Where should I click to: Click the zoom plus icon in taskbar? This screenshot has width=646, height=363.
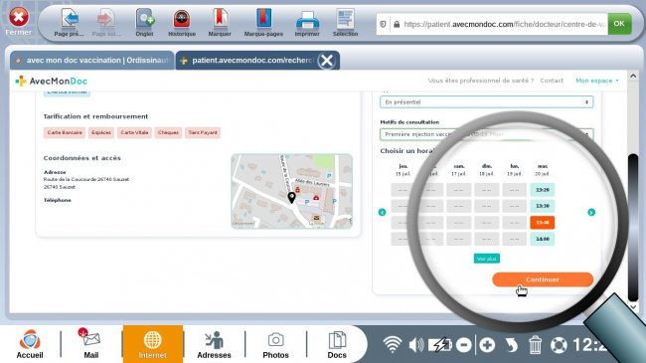click(487, 345)
